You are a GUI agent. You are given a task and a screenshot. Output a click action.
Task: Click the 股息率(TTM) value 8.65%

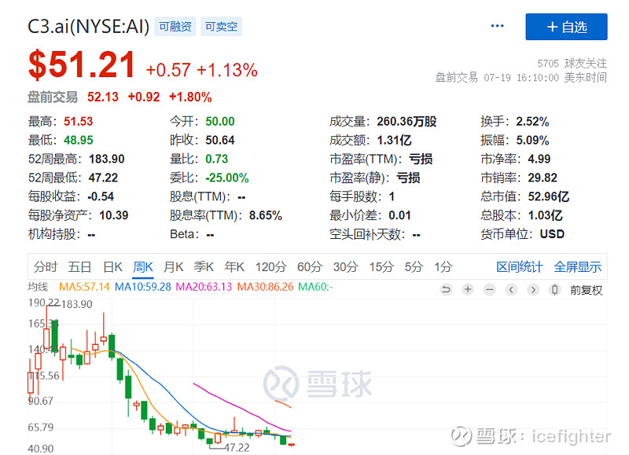pyautogui.click(x=266, y=215)
